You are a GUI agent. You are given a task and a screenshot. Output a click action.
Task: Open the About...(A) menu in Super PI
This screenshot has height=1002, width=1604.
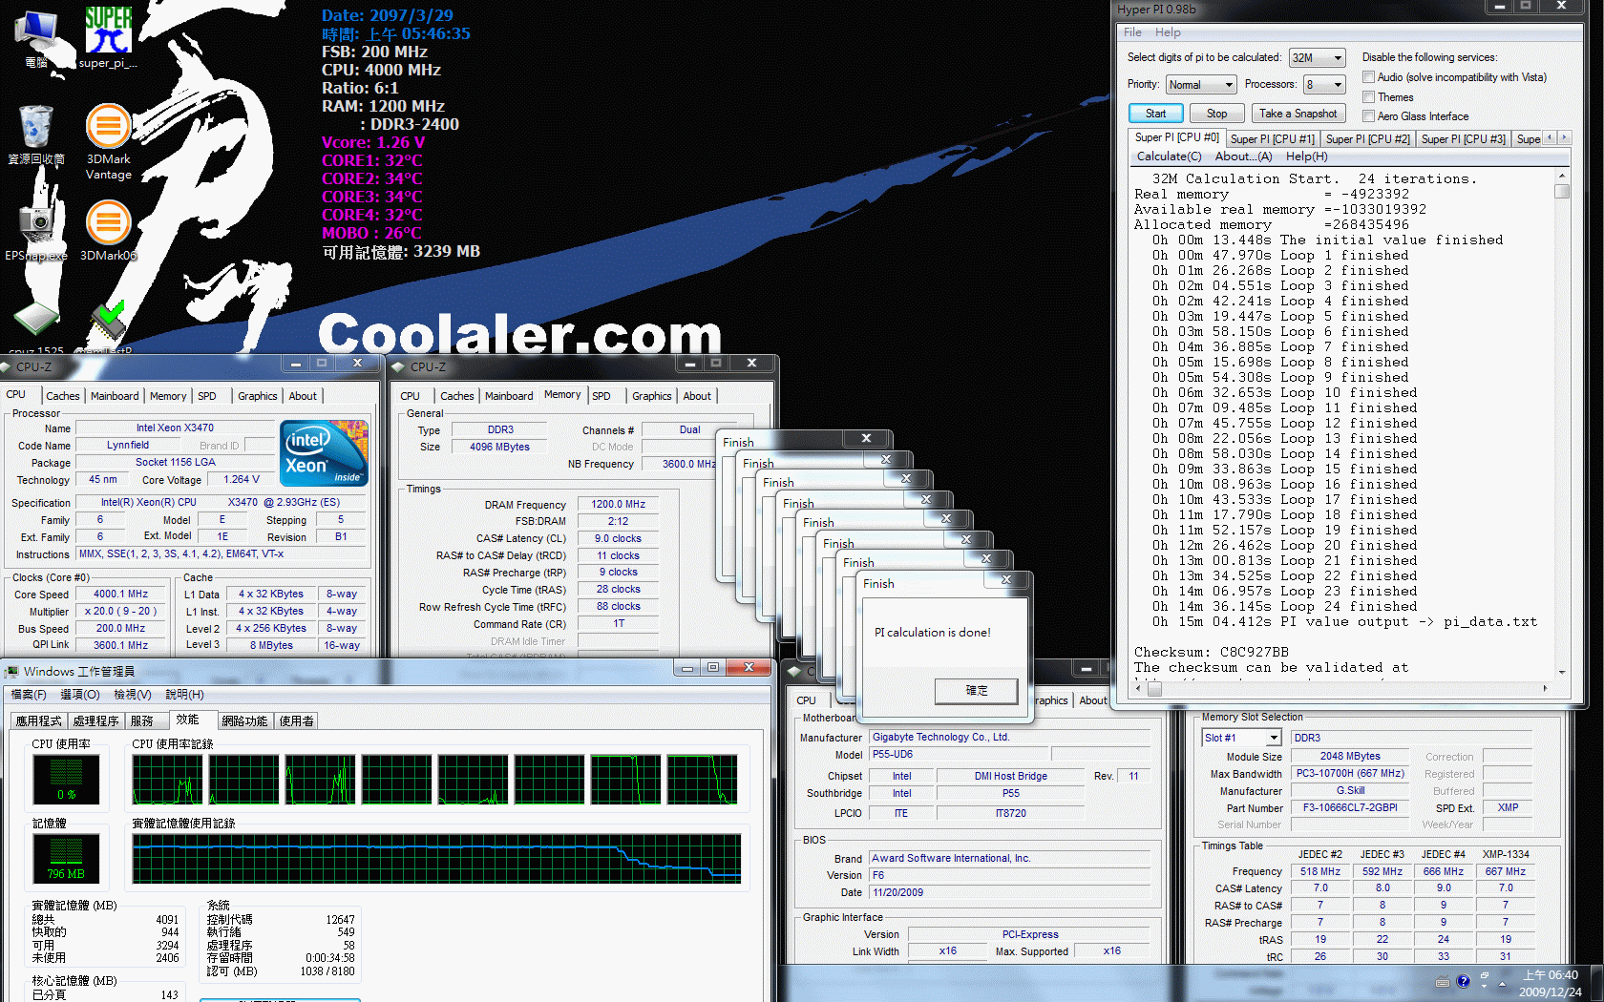(1243, 157)
